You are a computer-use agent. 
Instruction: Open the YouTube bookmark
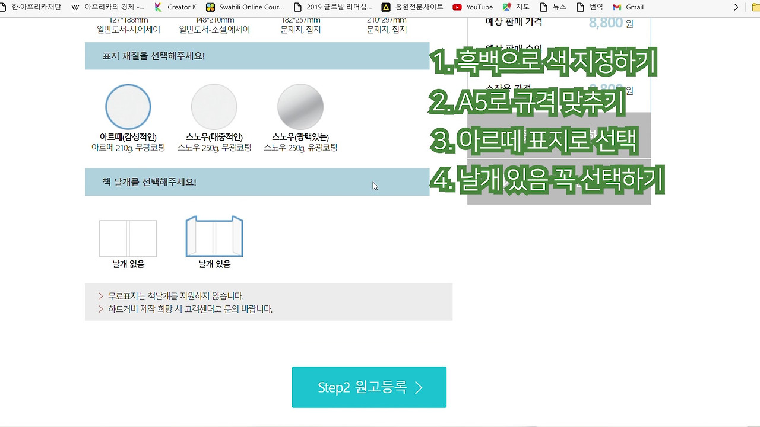(473, 7)
